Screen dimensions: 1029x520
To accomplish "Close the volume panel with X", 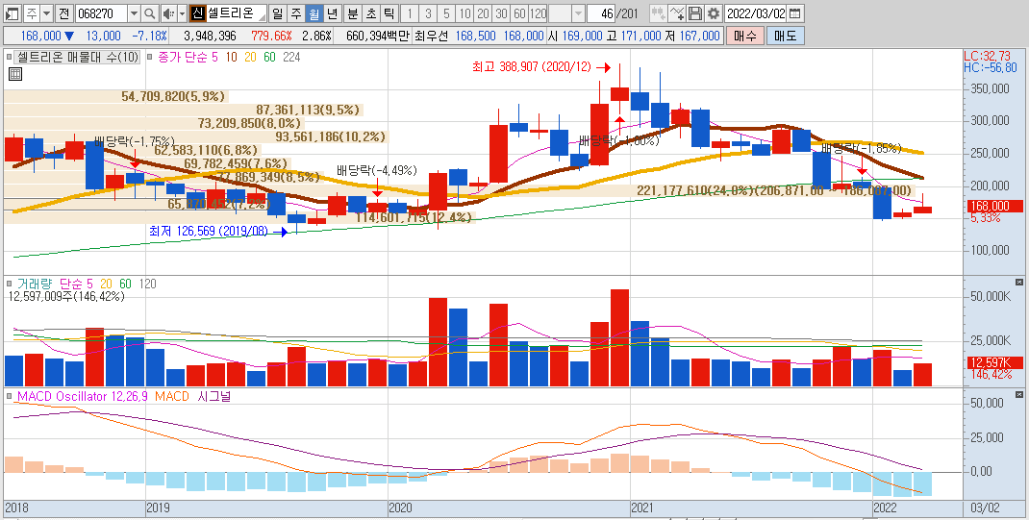I will (x=1019, y=282).
